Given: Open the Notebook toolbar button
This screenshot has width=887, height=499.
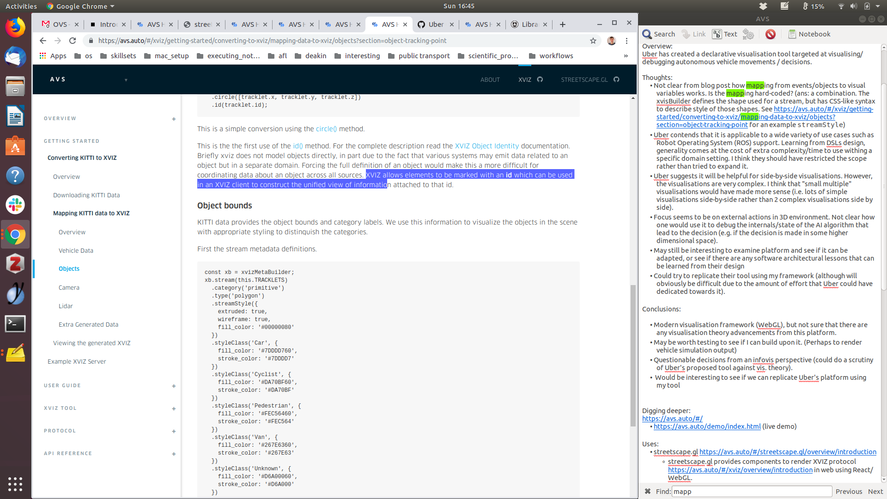Looking at the screenshot, I should [809, 34].
